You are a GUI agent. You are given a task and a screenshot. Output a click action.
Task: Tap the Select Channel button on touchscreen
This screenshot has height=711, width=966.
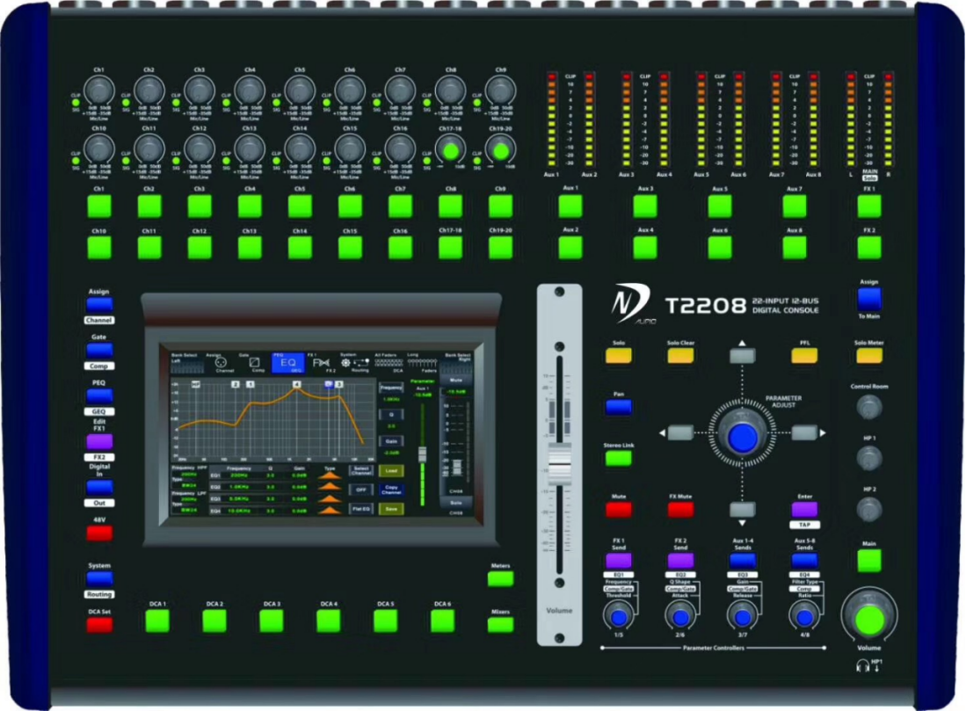[361, 471]
